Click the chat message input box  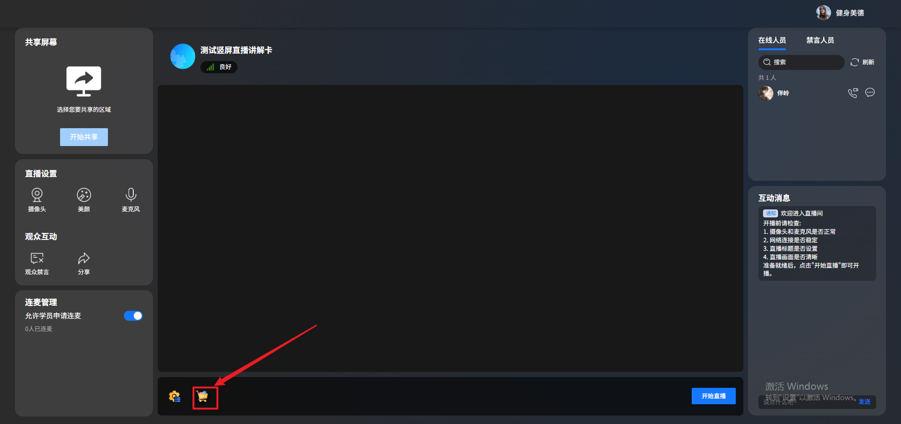(x=807, y=402)
